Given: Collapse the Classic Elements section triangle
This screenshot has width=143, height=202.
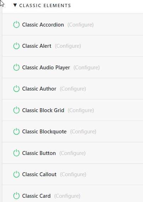Looking at the screenshot, I should (15, 5).
